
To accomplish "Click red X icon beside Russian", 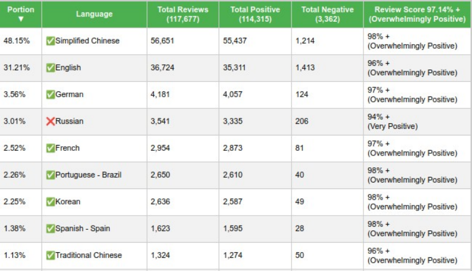I will pos(50,121).
